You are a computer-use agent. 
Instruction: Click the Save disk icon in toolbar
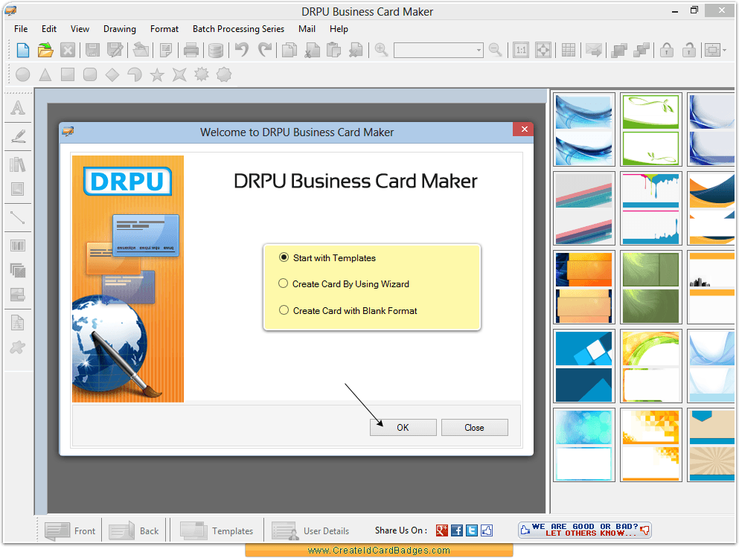92,50
